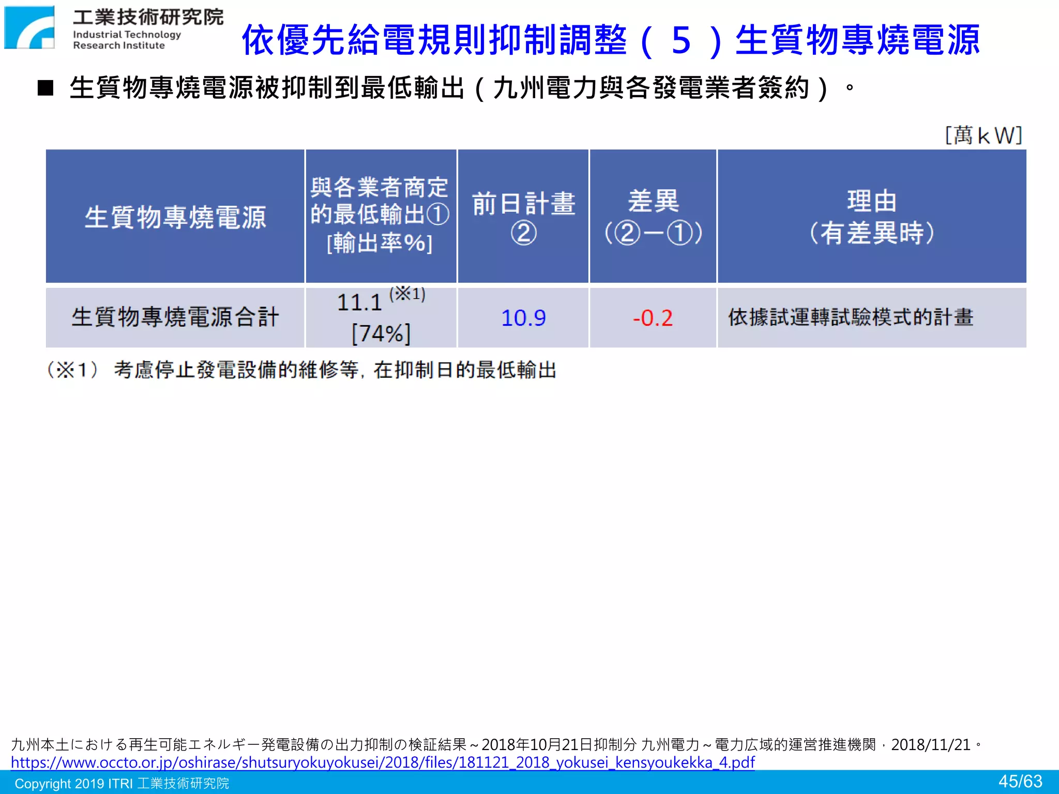Click the output rate [74%]

tap(381, 333)
